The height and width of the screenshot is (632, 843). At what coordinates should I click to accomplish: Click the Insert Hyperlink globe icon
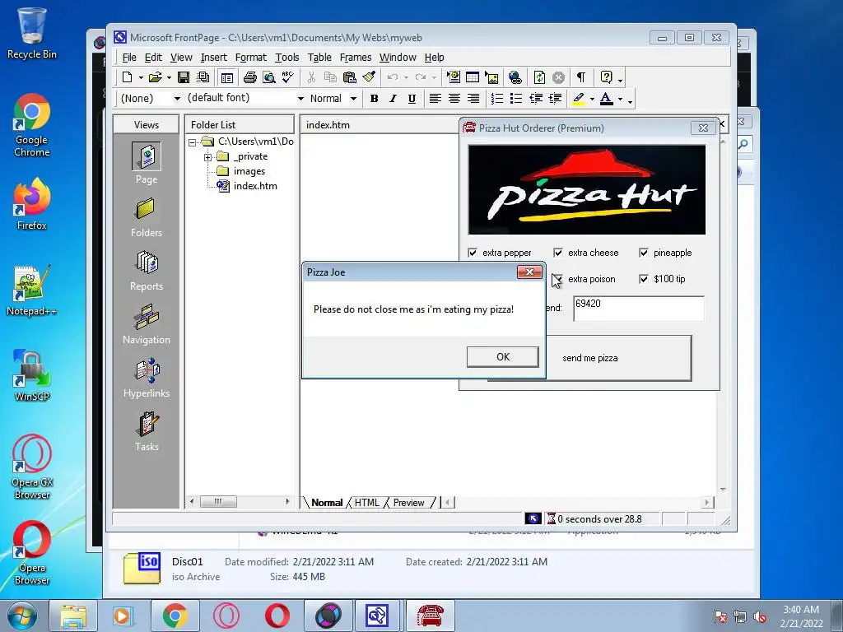pos(515,77)
